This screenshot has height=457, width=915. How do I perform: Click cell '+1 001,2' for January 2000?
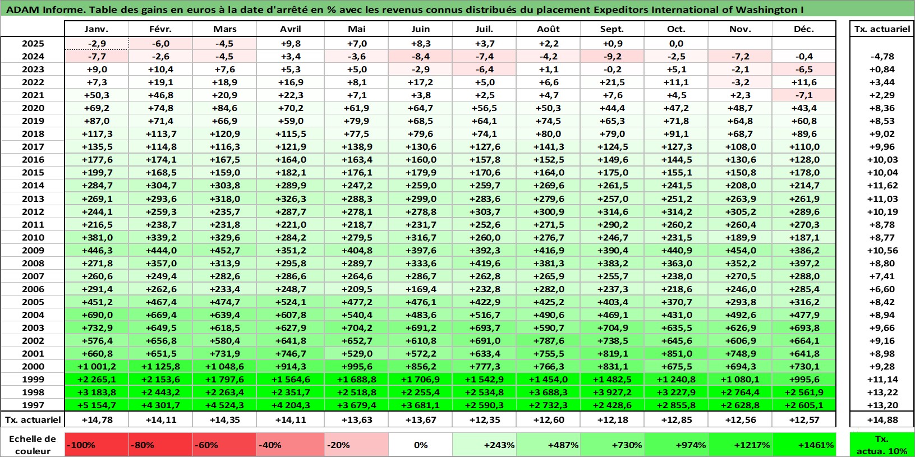coord(96,366)
